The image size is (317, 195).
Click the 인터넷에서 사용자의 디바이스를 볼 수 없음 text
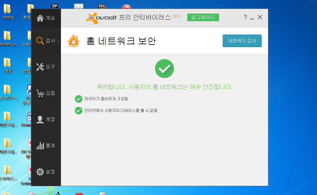point(121,110)
